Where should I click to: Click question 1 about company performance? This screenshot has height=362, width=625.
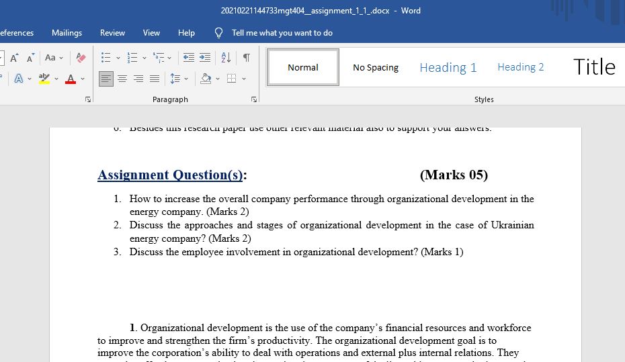tap(331, 205)
